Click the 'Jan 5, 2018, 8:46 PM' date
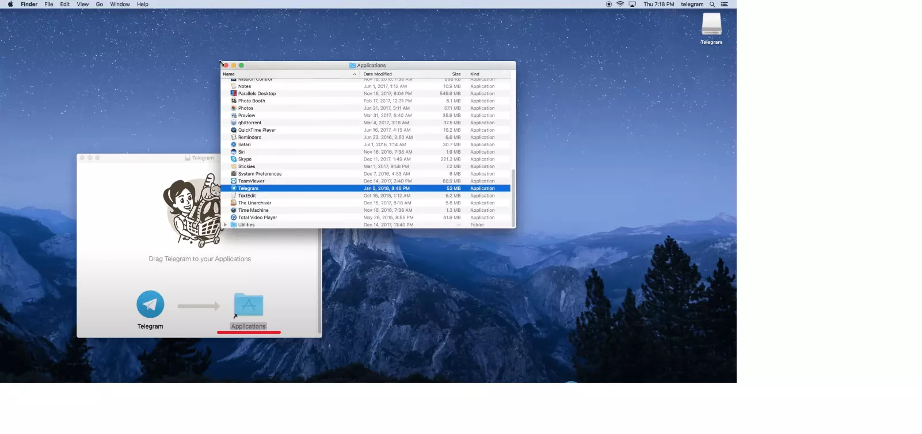The height and width of the screenshot is (434, 922). [387, 188]
